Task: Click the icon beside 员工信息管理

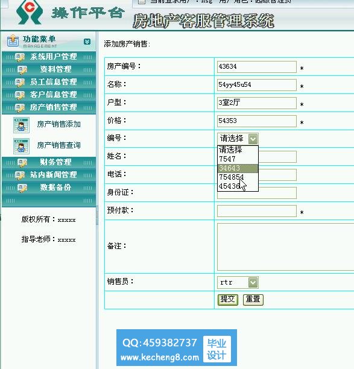Action: (20, 83)
